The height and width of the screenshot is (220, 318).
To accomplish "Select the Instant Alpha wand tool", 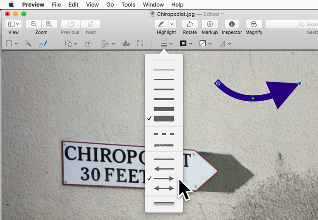I will pos(28,44).
